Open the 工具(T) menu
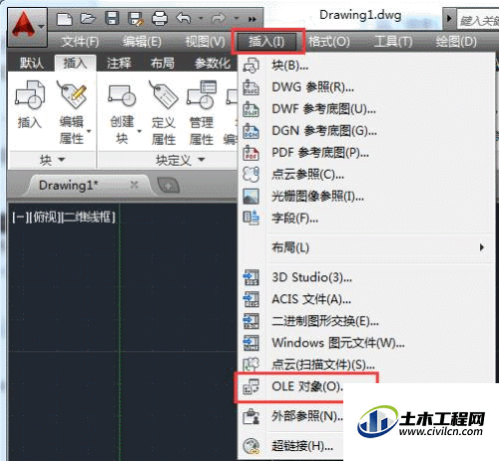The image size is (499, 461). pos(393,42)
